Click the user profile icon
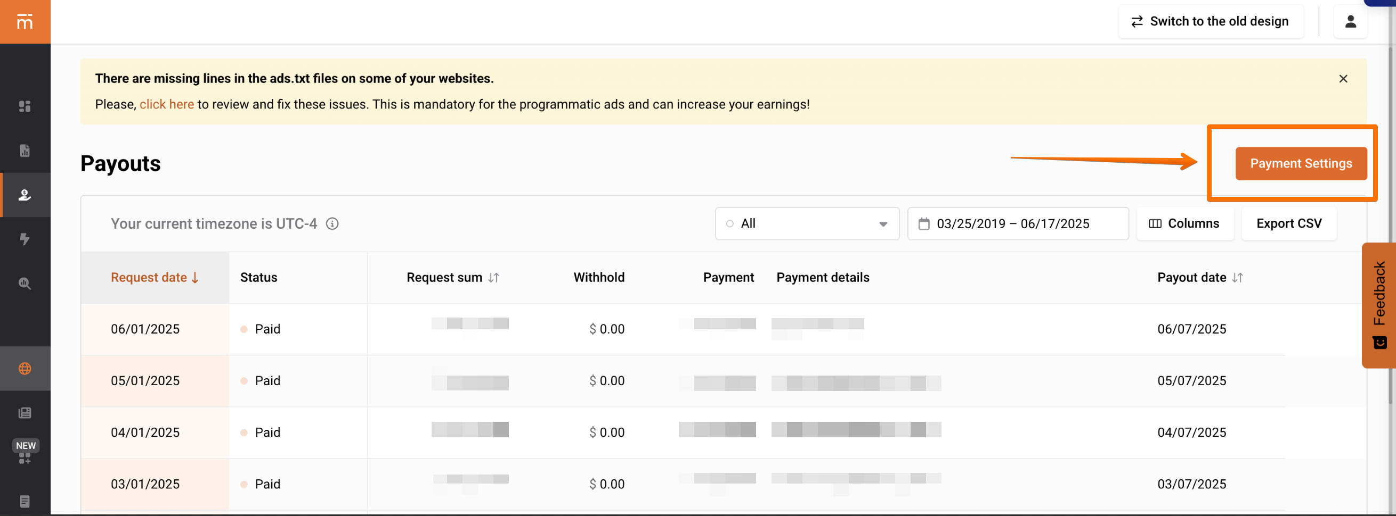 (1350, 22)
